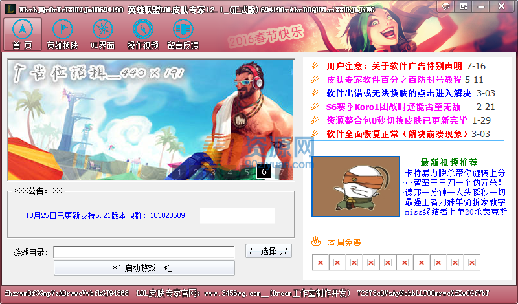This screenshot has height=304, width=518.
Task: Click the ninth free champion broken image
Action: click(455, 263)
